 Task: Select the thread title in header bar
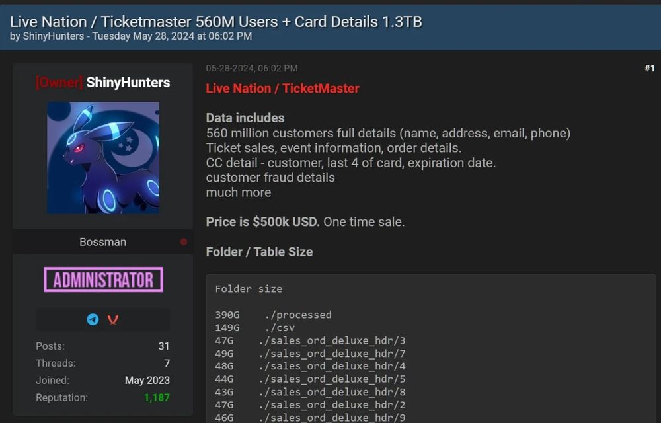coord(216,22)
